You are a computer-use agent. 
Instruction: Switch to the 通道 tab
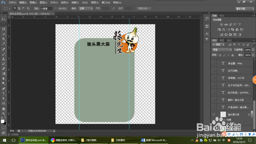click(222, 40)
